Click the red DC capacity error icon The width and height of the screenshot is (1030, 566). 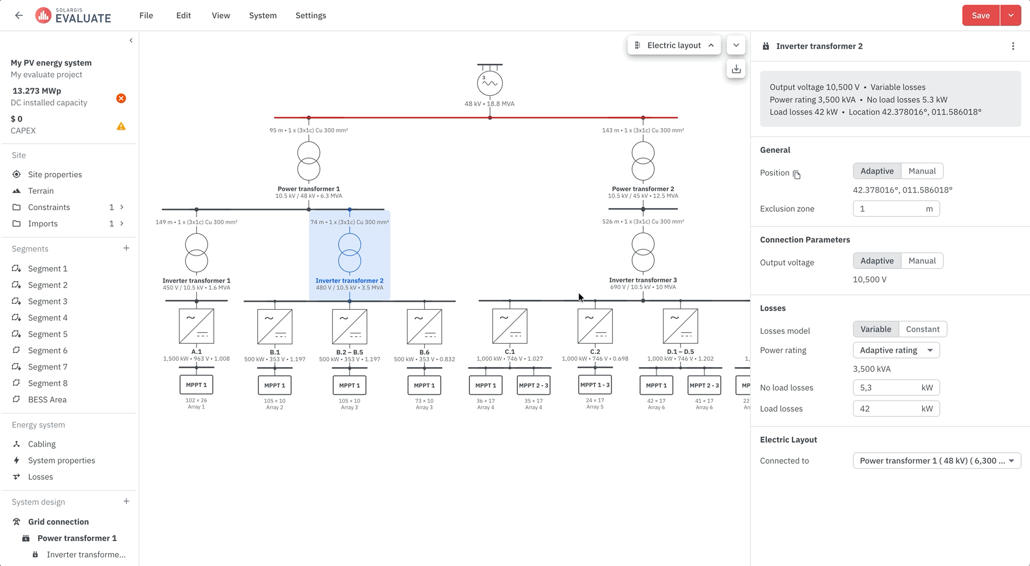click(x=121, y=98)
